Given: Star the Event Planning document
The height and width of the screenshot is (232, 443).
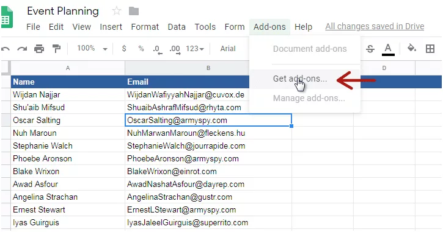Looking at the screenshot, I should point(116,11).
